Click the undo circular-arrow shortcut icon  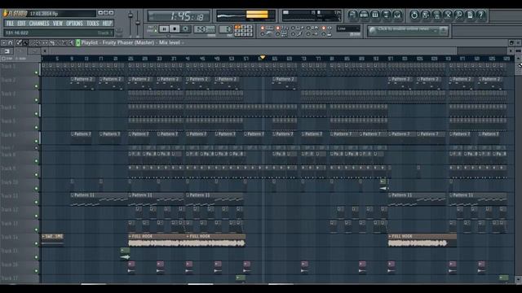coord(414,15)
